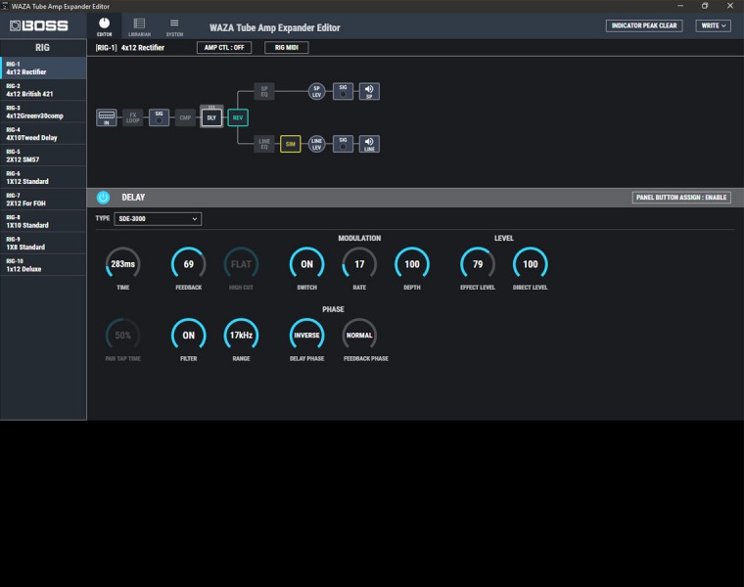Select RIG-9 1X8 Standard
Image resolution: width=744 pixels, height=587 pixels.
[43, 243]
